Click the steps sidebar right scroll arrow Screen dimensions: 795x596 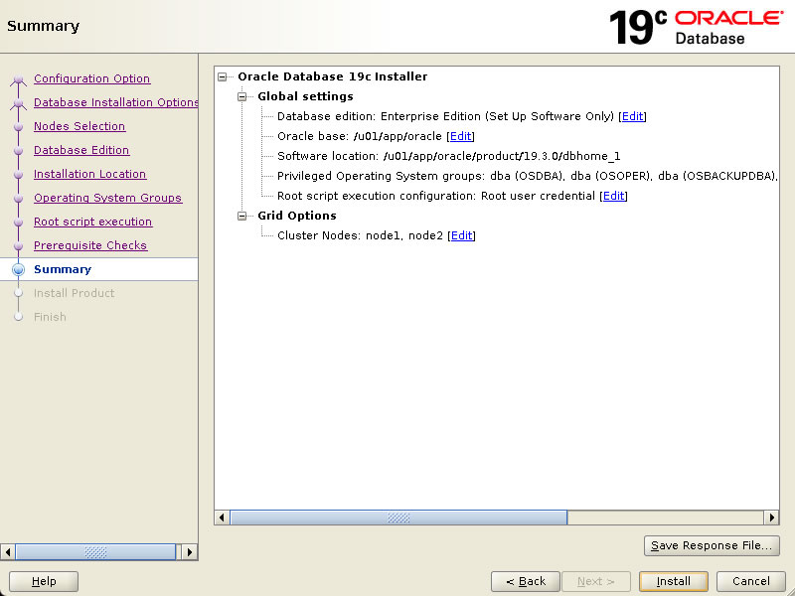tap(190, 552)
